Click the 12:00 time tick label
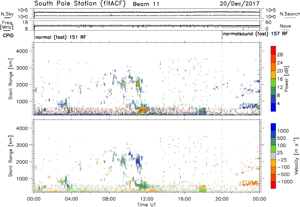 [147, 199]
